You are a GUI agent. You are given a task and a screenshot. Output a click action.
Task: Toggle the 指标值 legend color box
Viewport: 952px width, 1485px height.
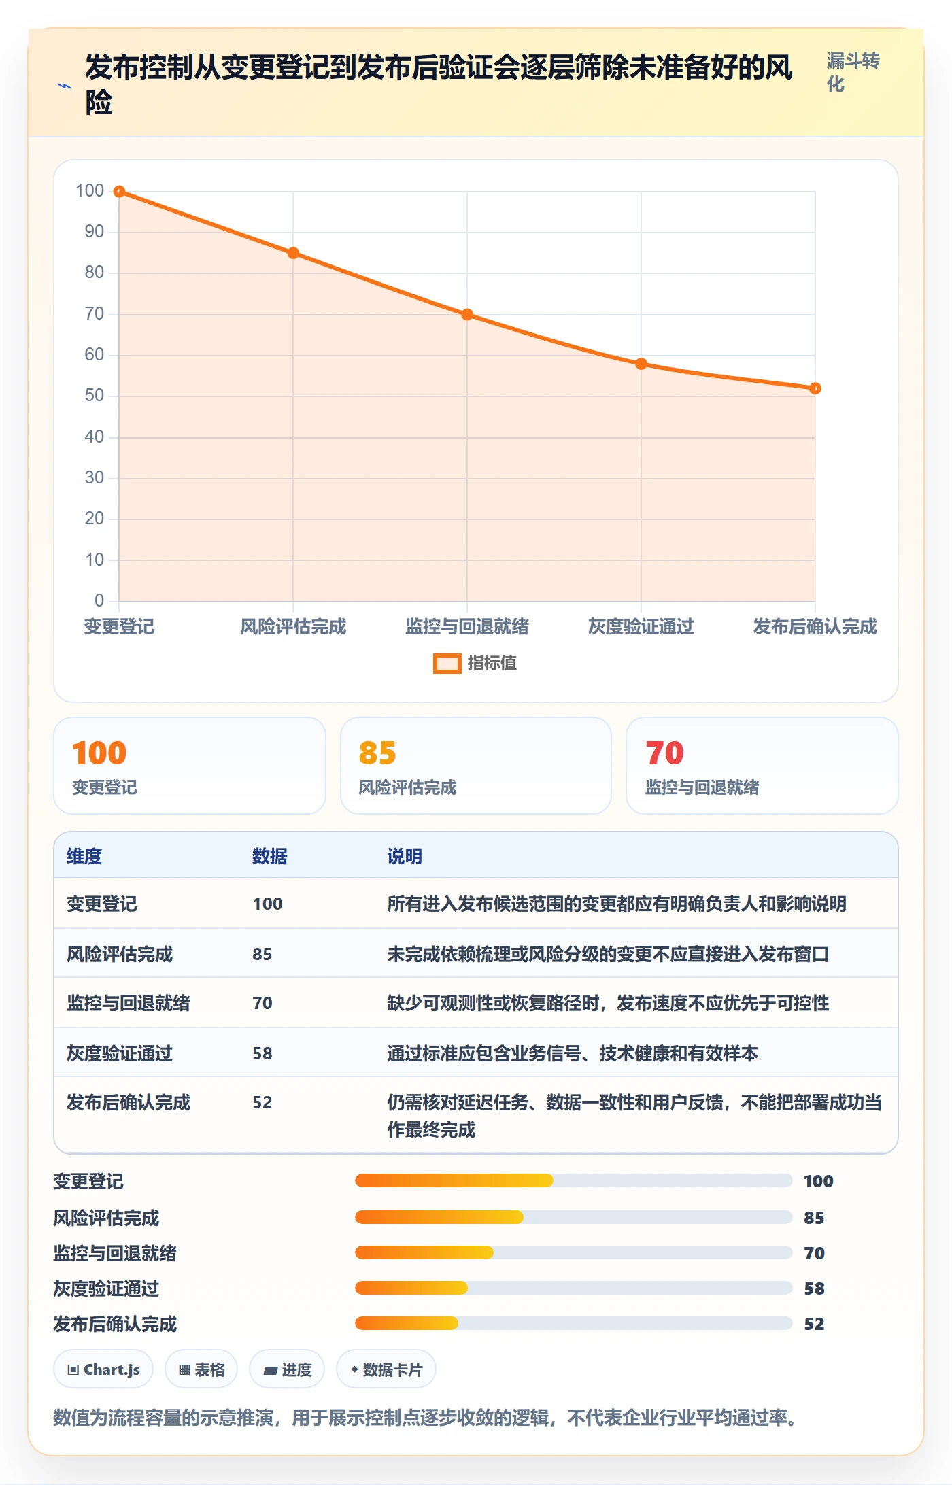point(447,664)
